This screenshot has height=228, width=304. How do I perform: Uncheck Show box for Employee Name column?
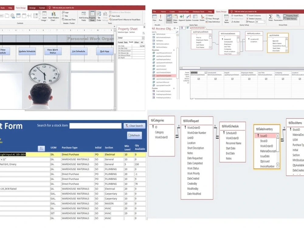[249, 79]
